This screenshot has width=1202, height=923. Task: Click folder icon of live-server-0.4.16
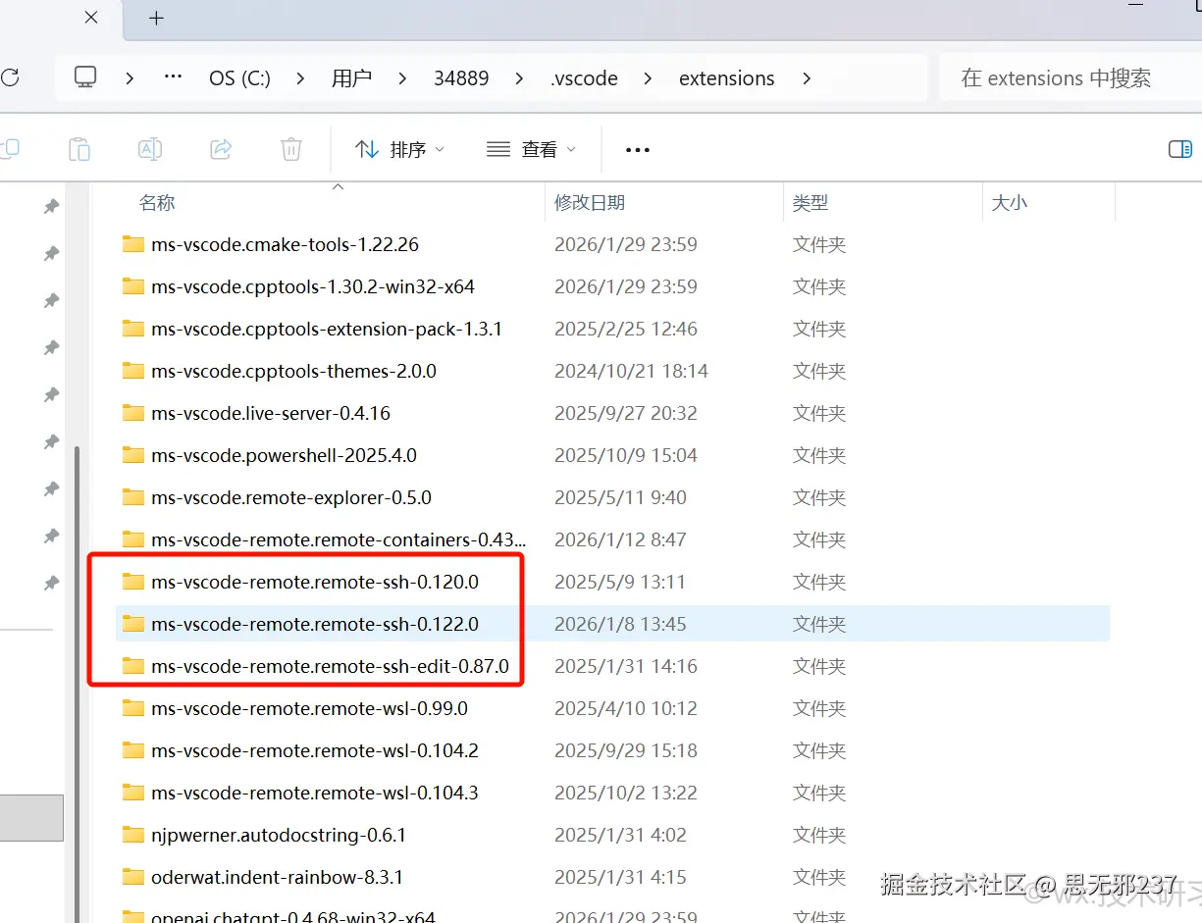(133, 413)
